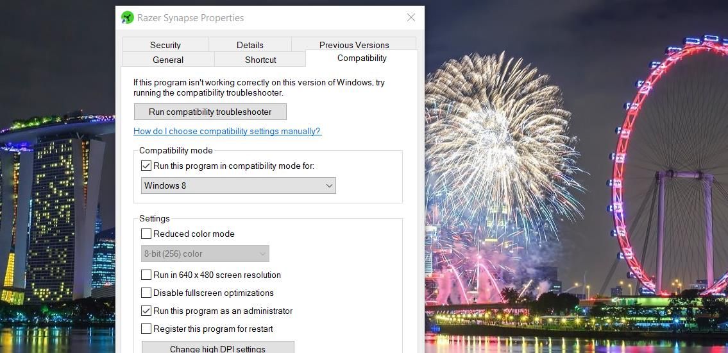
Task: Click the 8-bit (256) color dropdown
Action: pyautogui.click(x=205, y=254)
